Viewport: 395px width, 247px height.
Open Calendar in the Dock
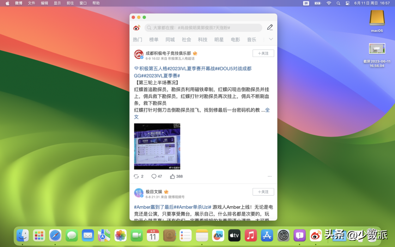[x=153, y=235]
